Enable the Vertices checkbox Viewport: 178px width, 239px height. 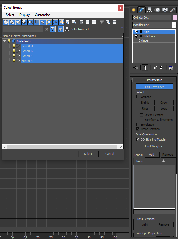click(x=138, y=97)
